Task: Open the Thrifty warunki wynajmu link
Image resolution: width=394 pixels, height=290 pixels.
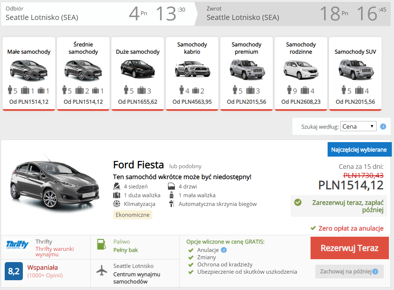Action: pos(54,252)
